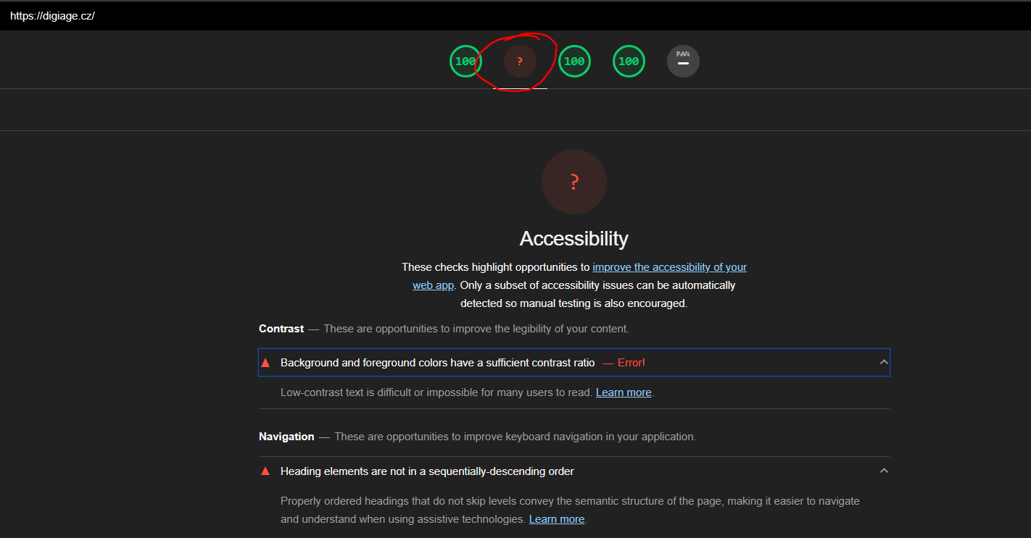The height and width of the screenshot is (538, 1031).
Task: Click the 'Contrast' group title
Action: point(281,329)
